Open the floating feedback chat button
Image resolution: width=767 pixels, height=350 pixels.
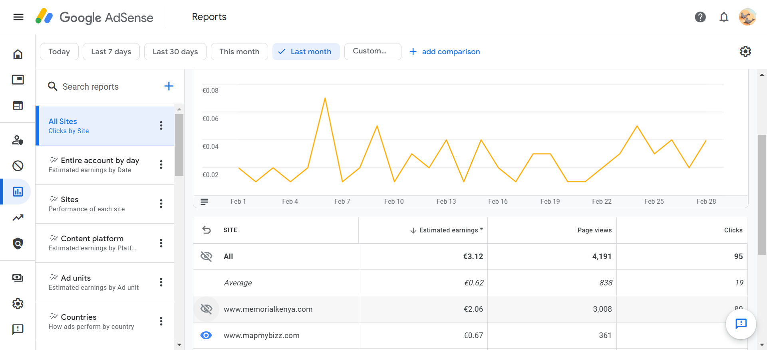[x=741, y=324]
